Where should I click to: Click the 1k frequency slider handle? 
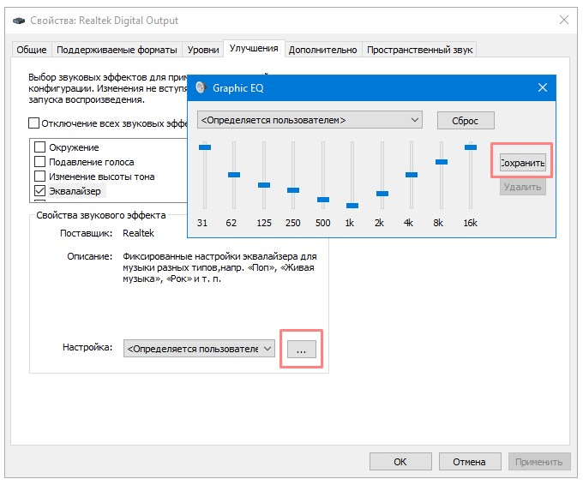coord(352,206)
